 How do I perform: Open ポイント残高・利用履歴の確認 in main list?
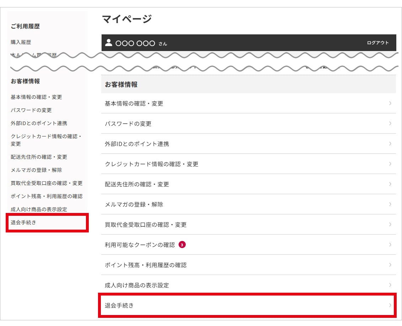coord(146,265)
